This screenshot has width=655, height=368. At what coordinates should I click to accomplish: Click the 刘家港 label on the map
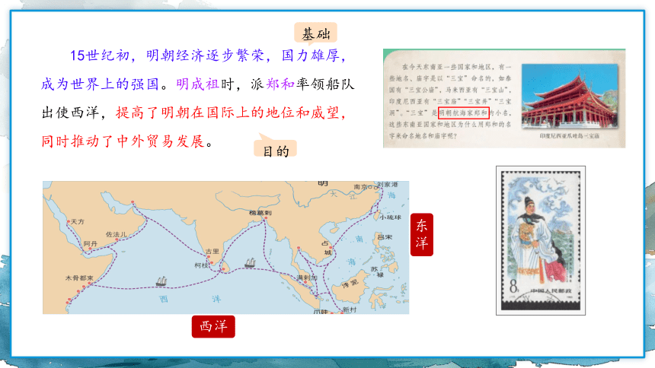coord(388,184)
